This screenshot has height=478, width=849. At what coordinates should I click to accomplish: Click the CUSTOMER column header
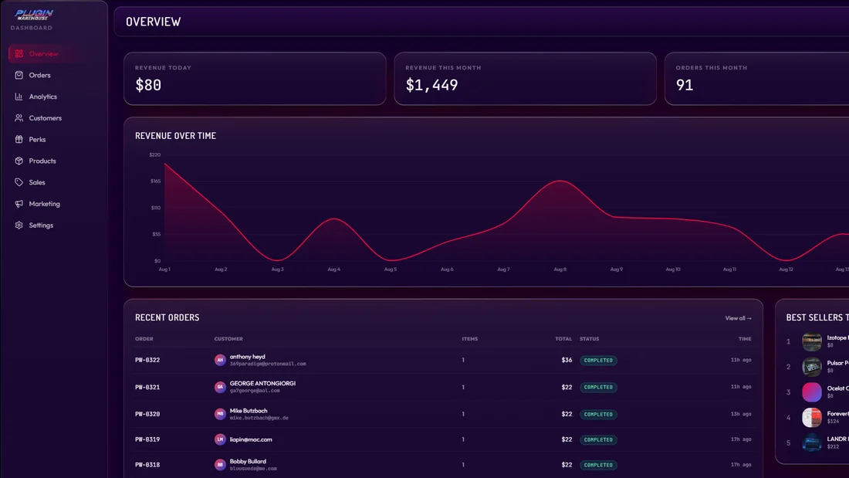(228, 339)
